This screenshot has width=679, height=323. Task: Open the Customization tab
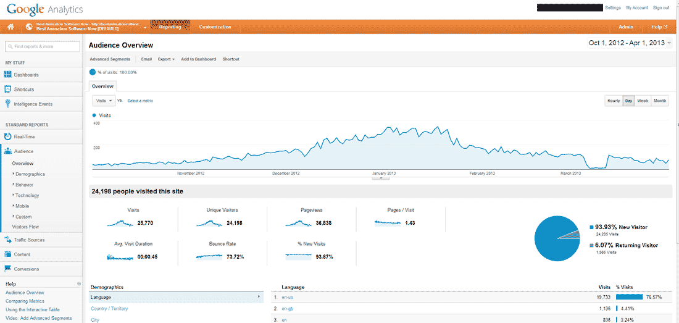click(215, 27)
